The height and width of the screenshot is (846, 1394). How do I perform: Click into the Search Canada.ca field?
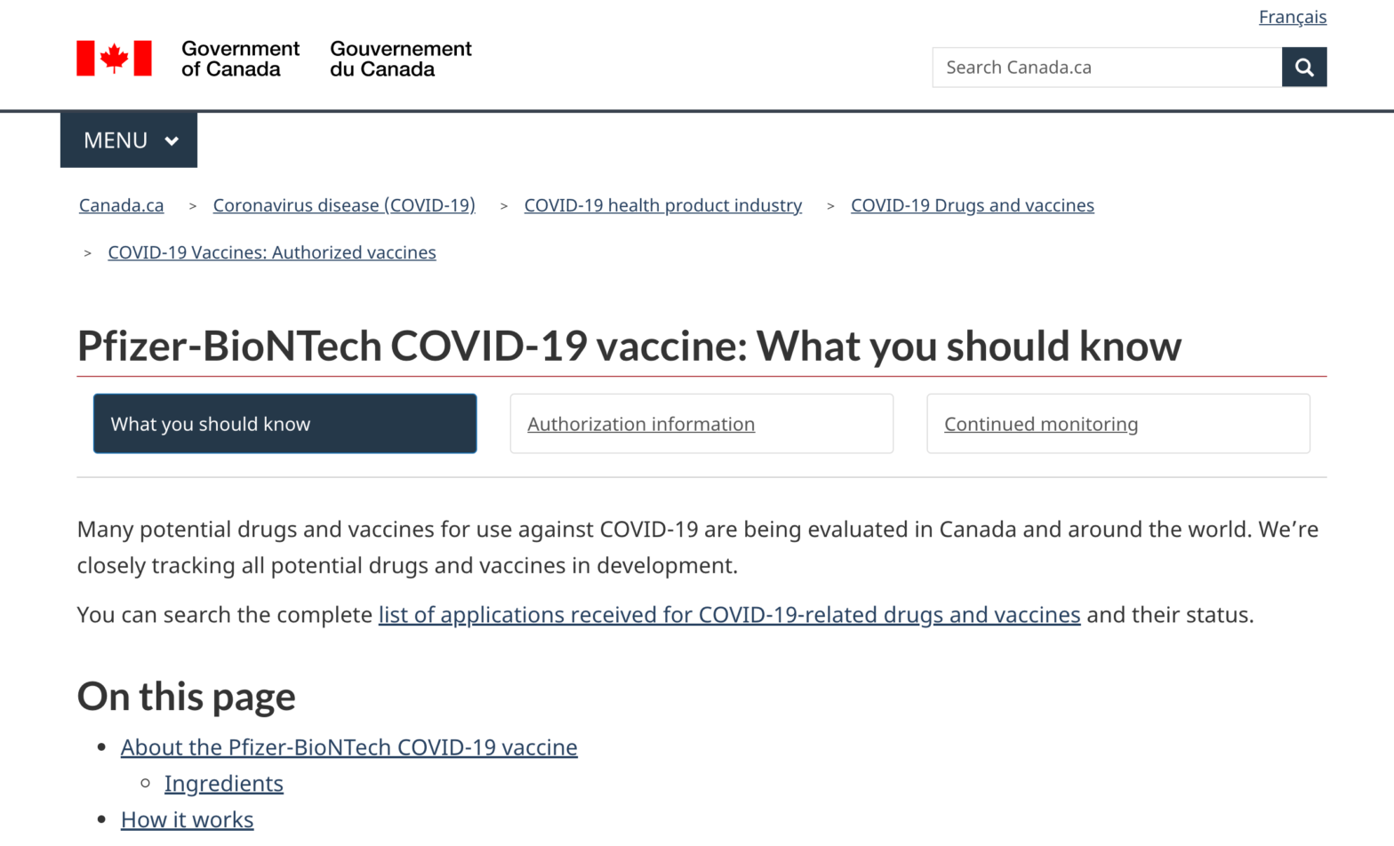1107,68
